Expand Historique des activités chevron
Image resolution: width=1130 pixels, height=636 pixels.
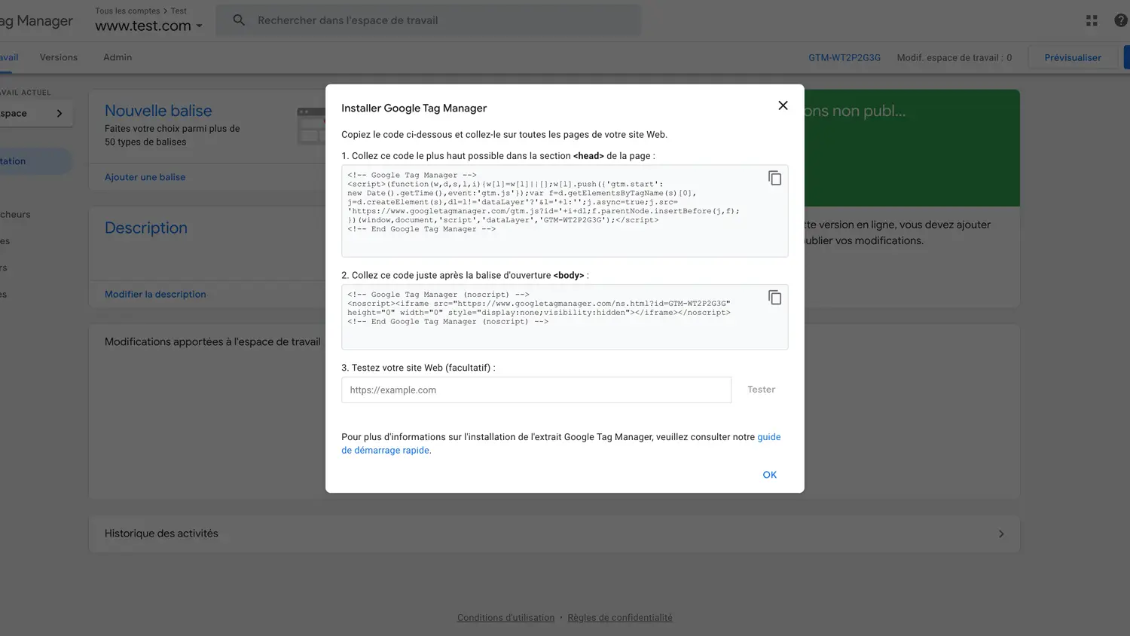coord(1001,534)
